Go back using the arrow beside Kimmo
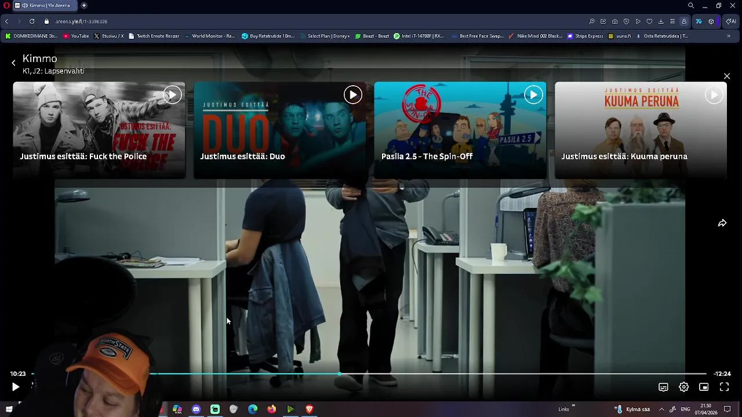This screenshot has width=742, height=417. tap(13, 63)
